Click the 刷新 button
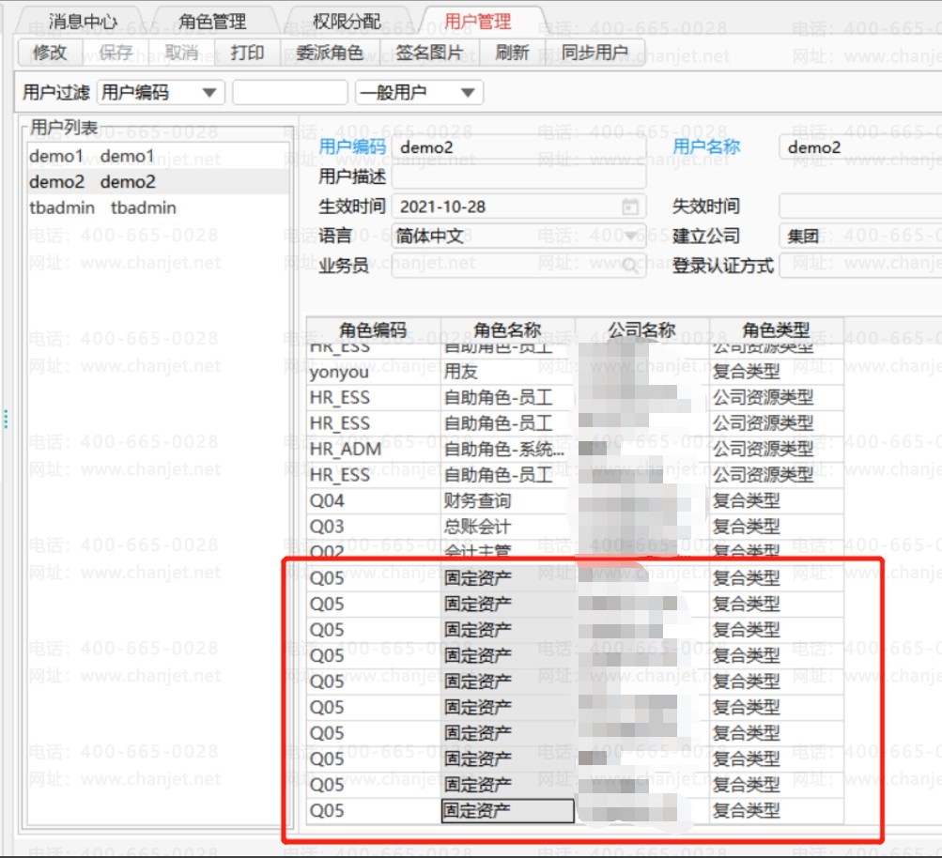This screenshot has width=942, height=858. 512,53
